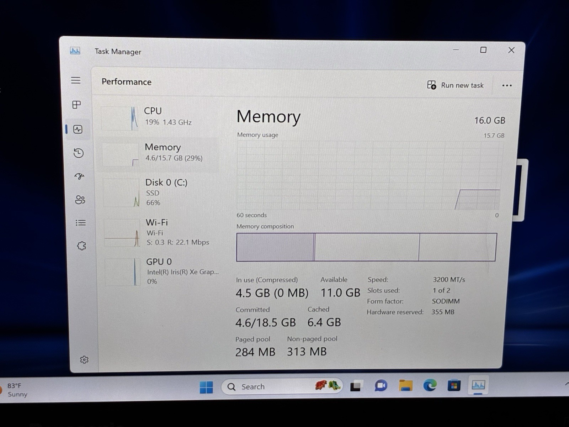
Task: Open the Windows Start button
Action: pos(206,387)
